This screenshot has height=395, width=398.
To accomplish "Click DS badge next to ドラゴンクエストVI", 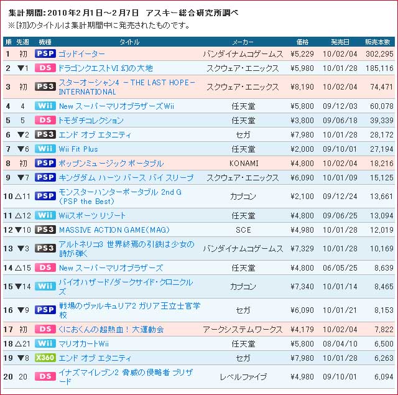I will (x=45, y=68).
